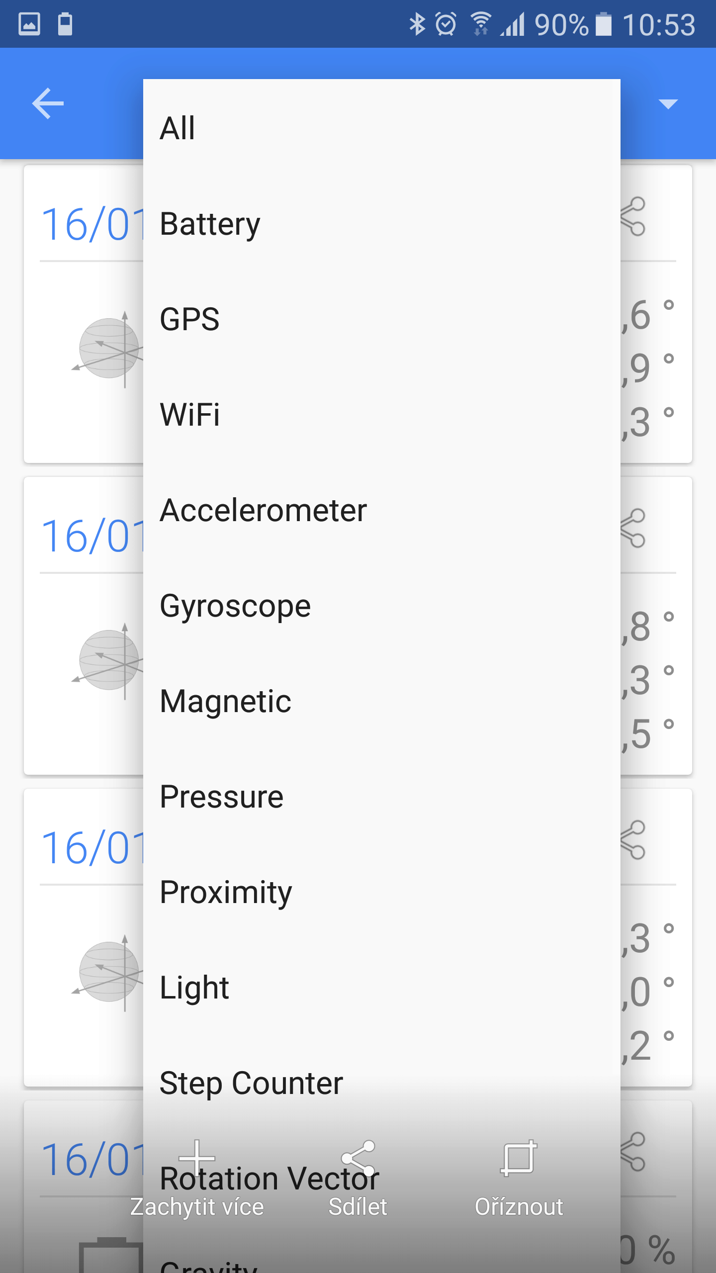Image resolution: width=716 pixels, height=1273 pixels.
Task: Open the first rotation sphere thumbnail
Action: point(109,348)
